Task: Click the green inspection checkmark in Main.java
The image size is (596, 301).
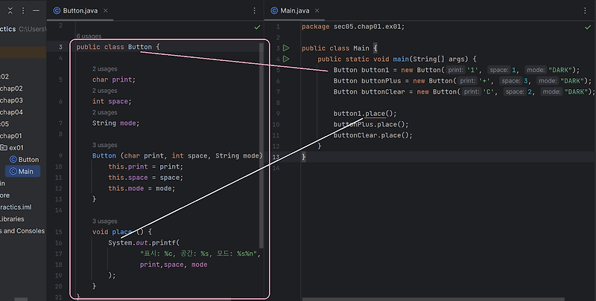Action: (x=588, y=27)
